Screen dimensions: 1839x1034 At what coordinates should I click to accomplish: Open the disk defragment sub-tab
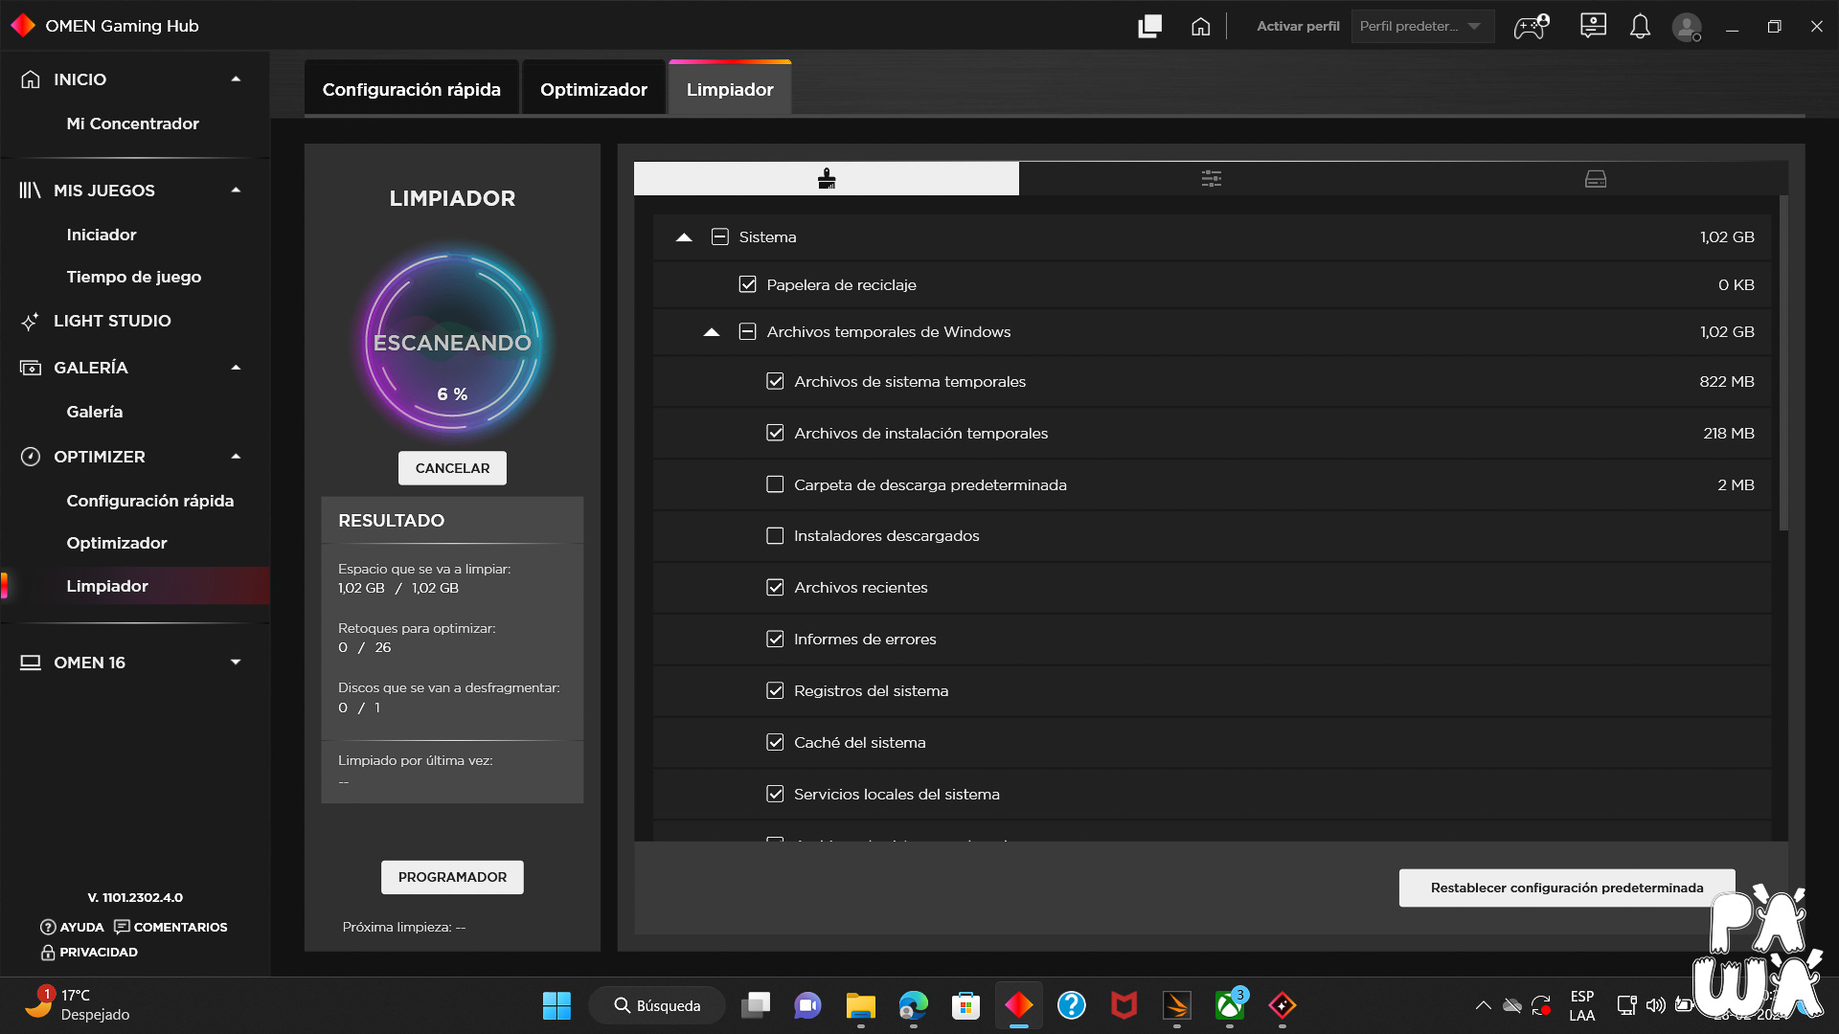1596,179
